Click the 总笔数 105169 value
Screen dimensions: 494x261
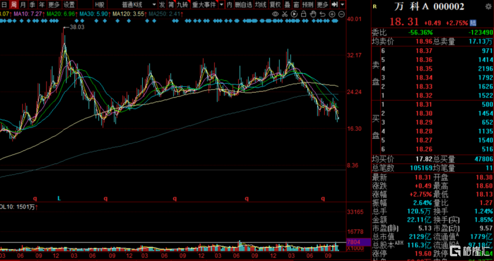(x=421, y=168)
